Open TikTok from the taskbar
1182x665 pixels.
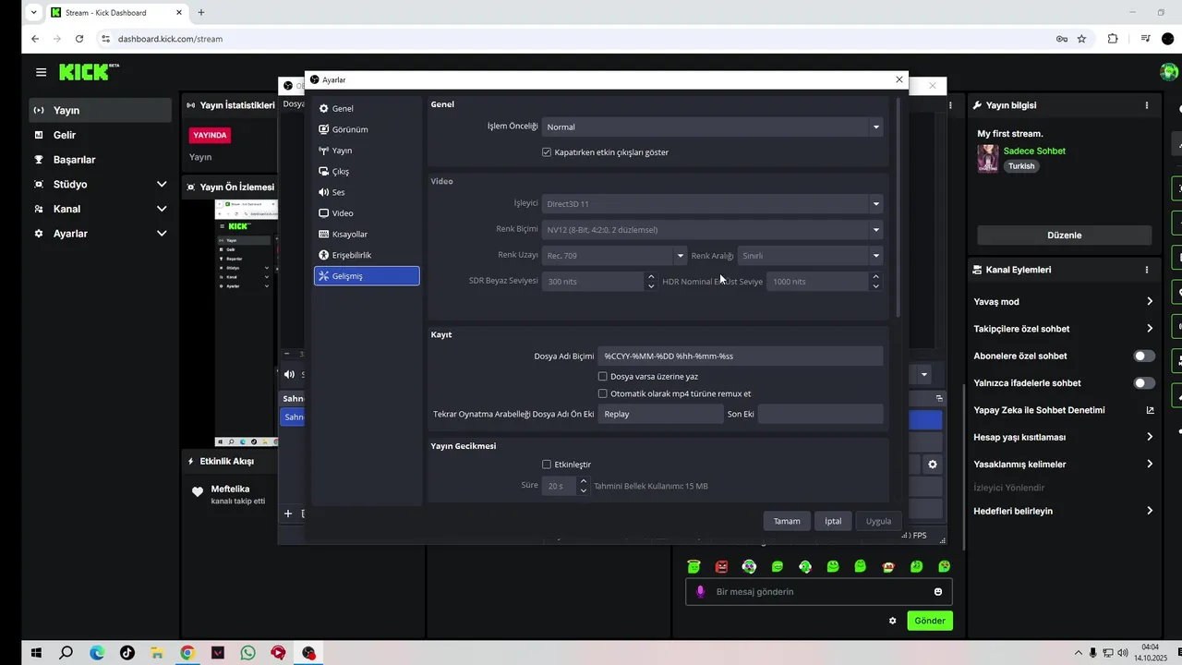pos(127,653)
